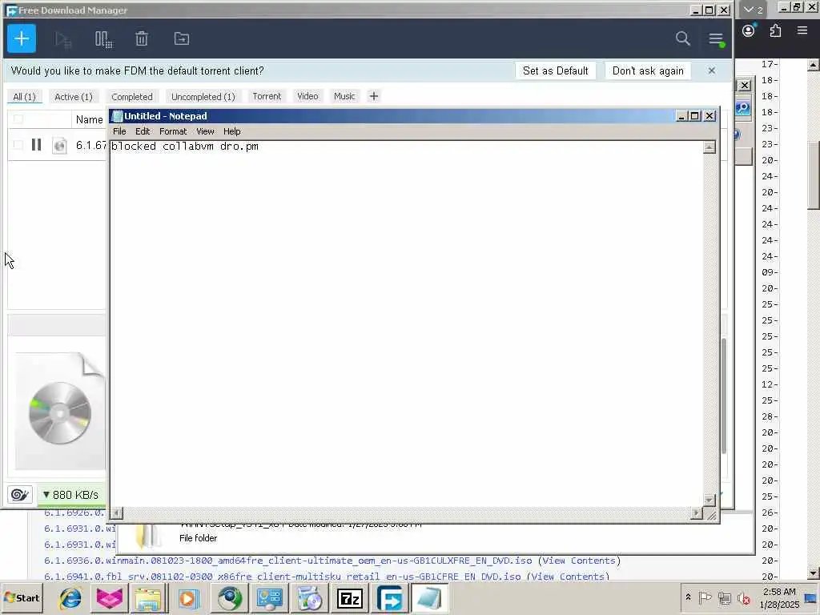Open the FDM hamburger menu
This screenshot has width=820, height=615.
[x=716, y=38]
